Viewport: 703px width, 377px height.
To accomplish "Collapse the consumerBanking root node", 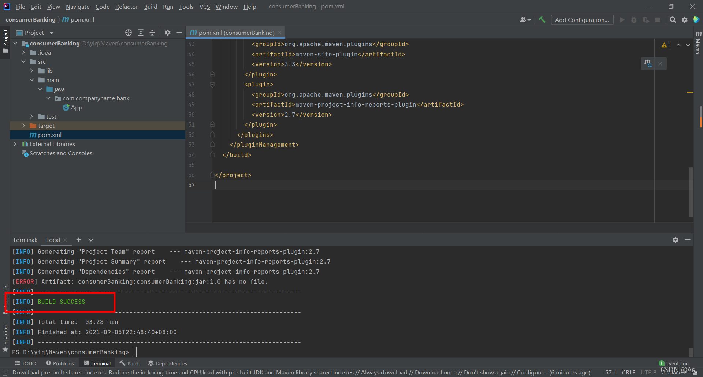I will (x=15, y=43).
